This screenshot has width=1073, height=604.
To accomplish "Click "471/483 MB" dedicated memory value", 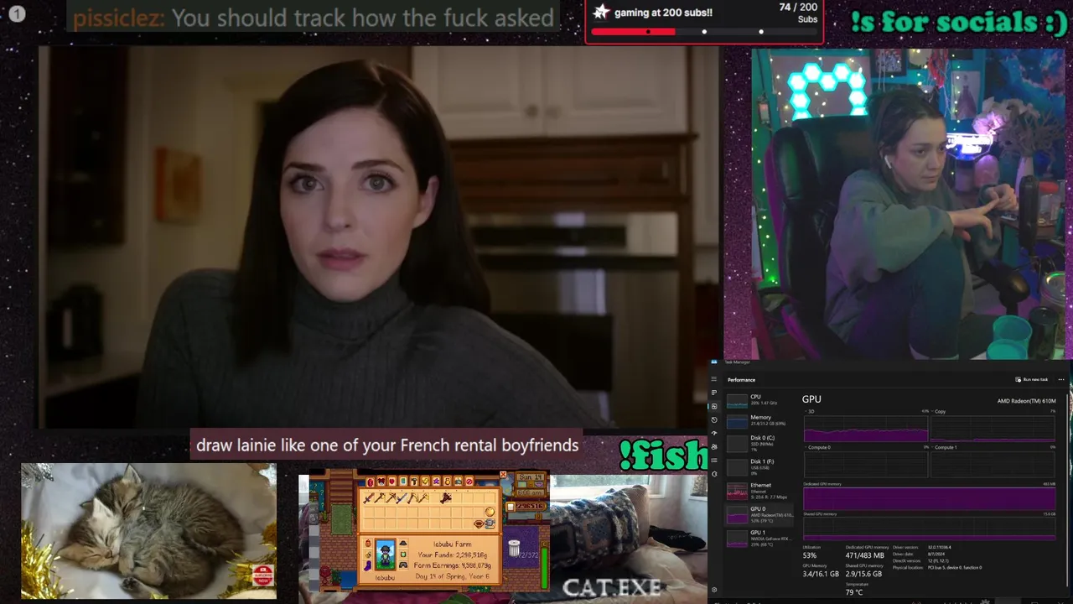I will [x=863, y=555].
